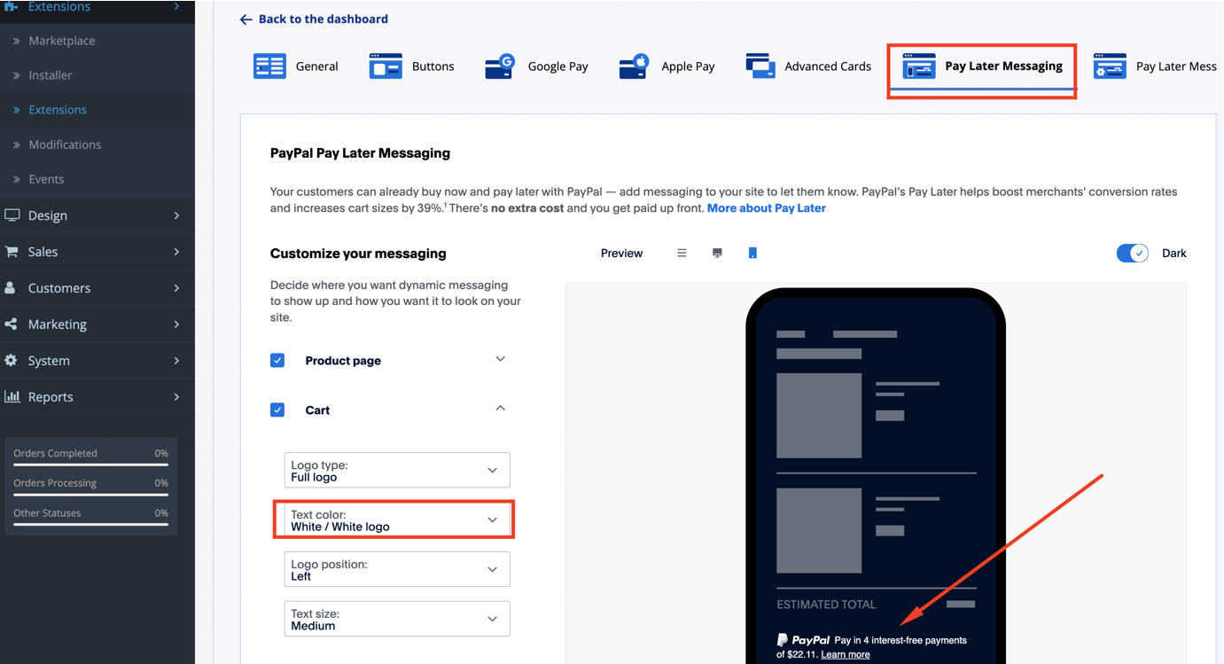Expand the Marketing menu arrow
Screen dimensions: 1224x664
176,324
